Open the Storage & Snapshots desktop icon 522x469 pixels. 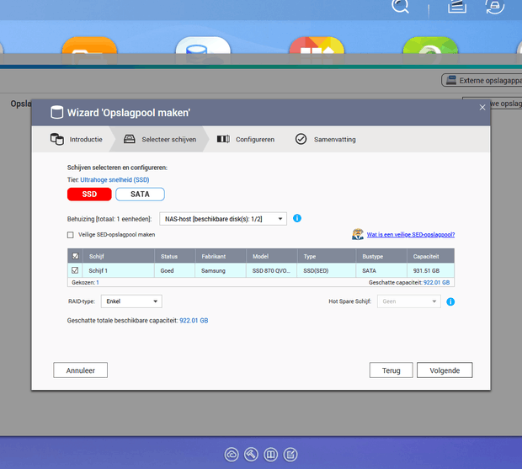pyautogui.click(x=203, y=50)
